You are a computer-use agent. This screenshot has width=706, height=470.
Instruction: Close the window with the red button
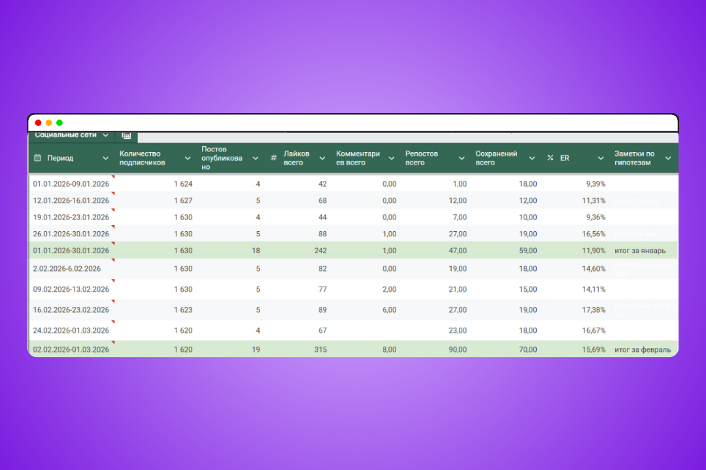(x=39, y=123)
